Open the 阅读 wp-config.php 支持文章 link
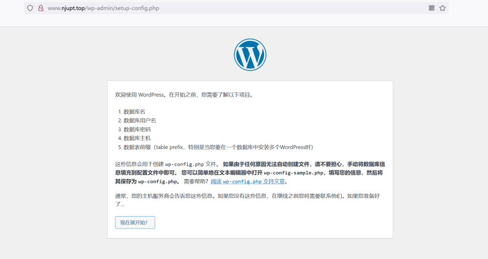 pyautogui.click(x=249, y=181)
